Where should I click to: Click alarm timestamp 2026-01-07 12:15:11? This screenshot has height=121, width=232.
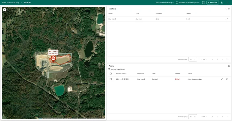pos(122,79)
